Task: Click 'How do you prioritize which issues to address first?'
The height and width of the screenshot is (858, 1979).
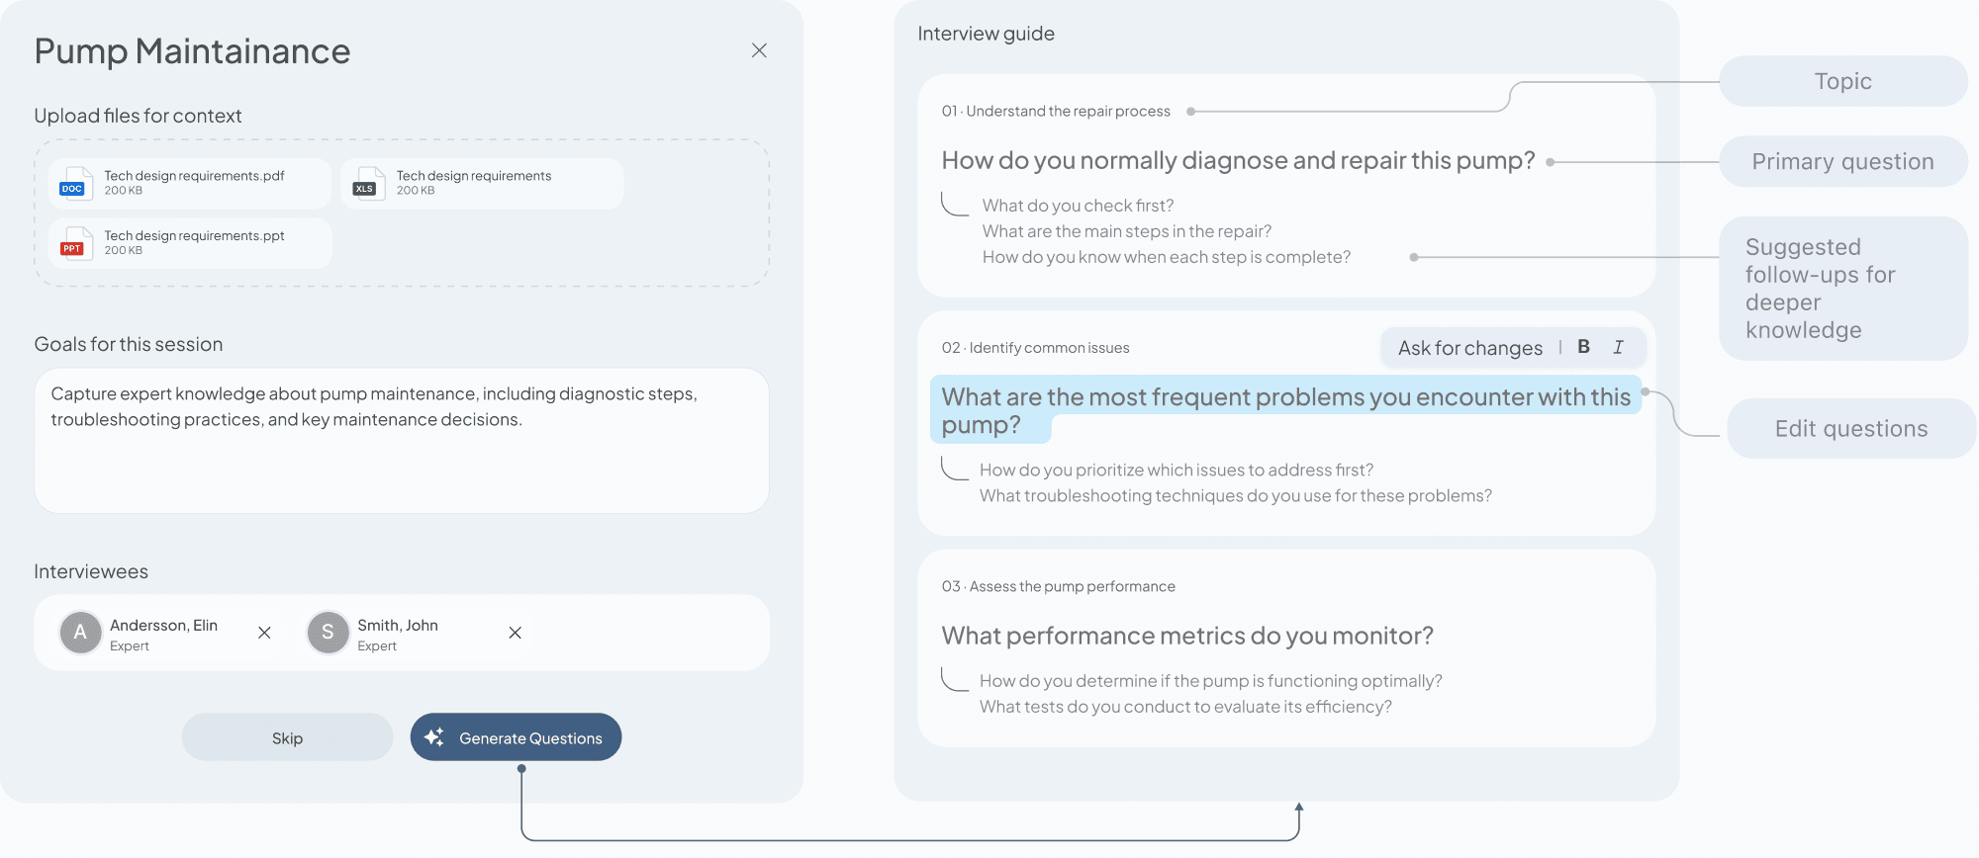Action: pyautogui.click(x=1177, y=470)
